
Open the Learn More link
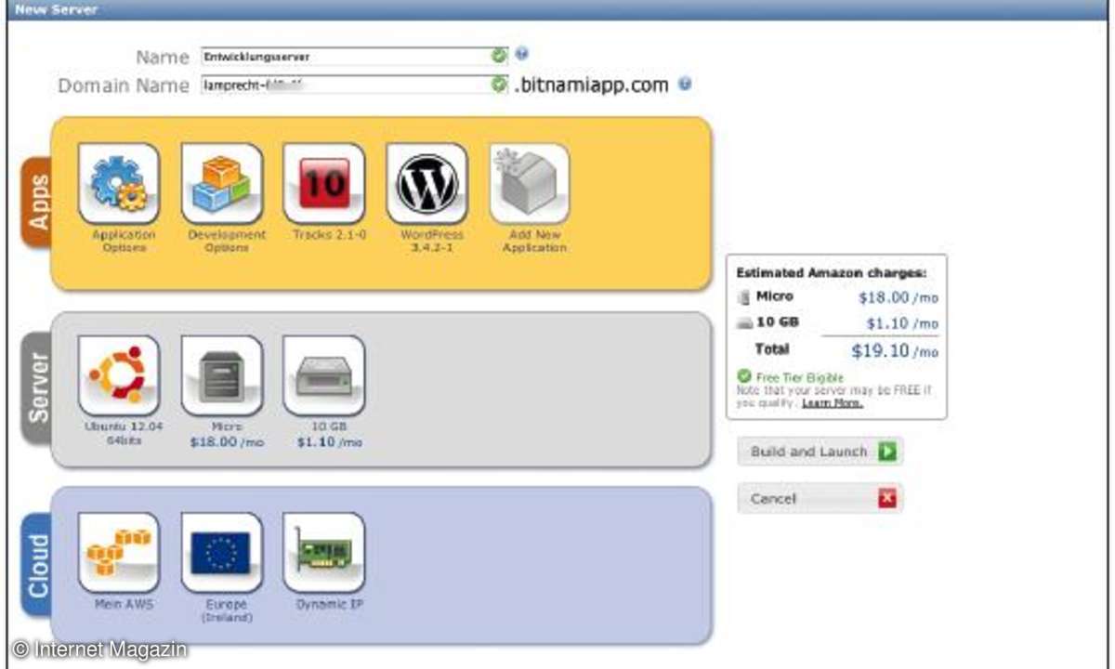[833, 403]
